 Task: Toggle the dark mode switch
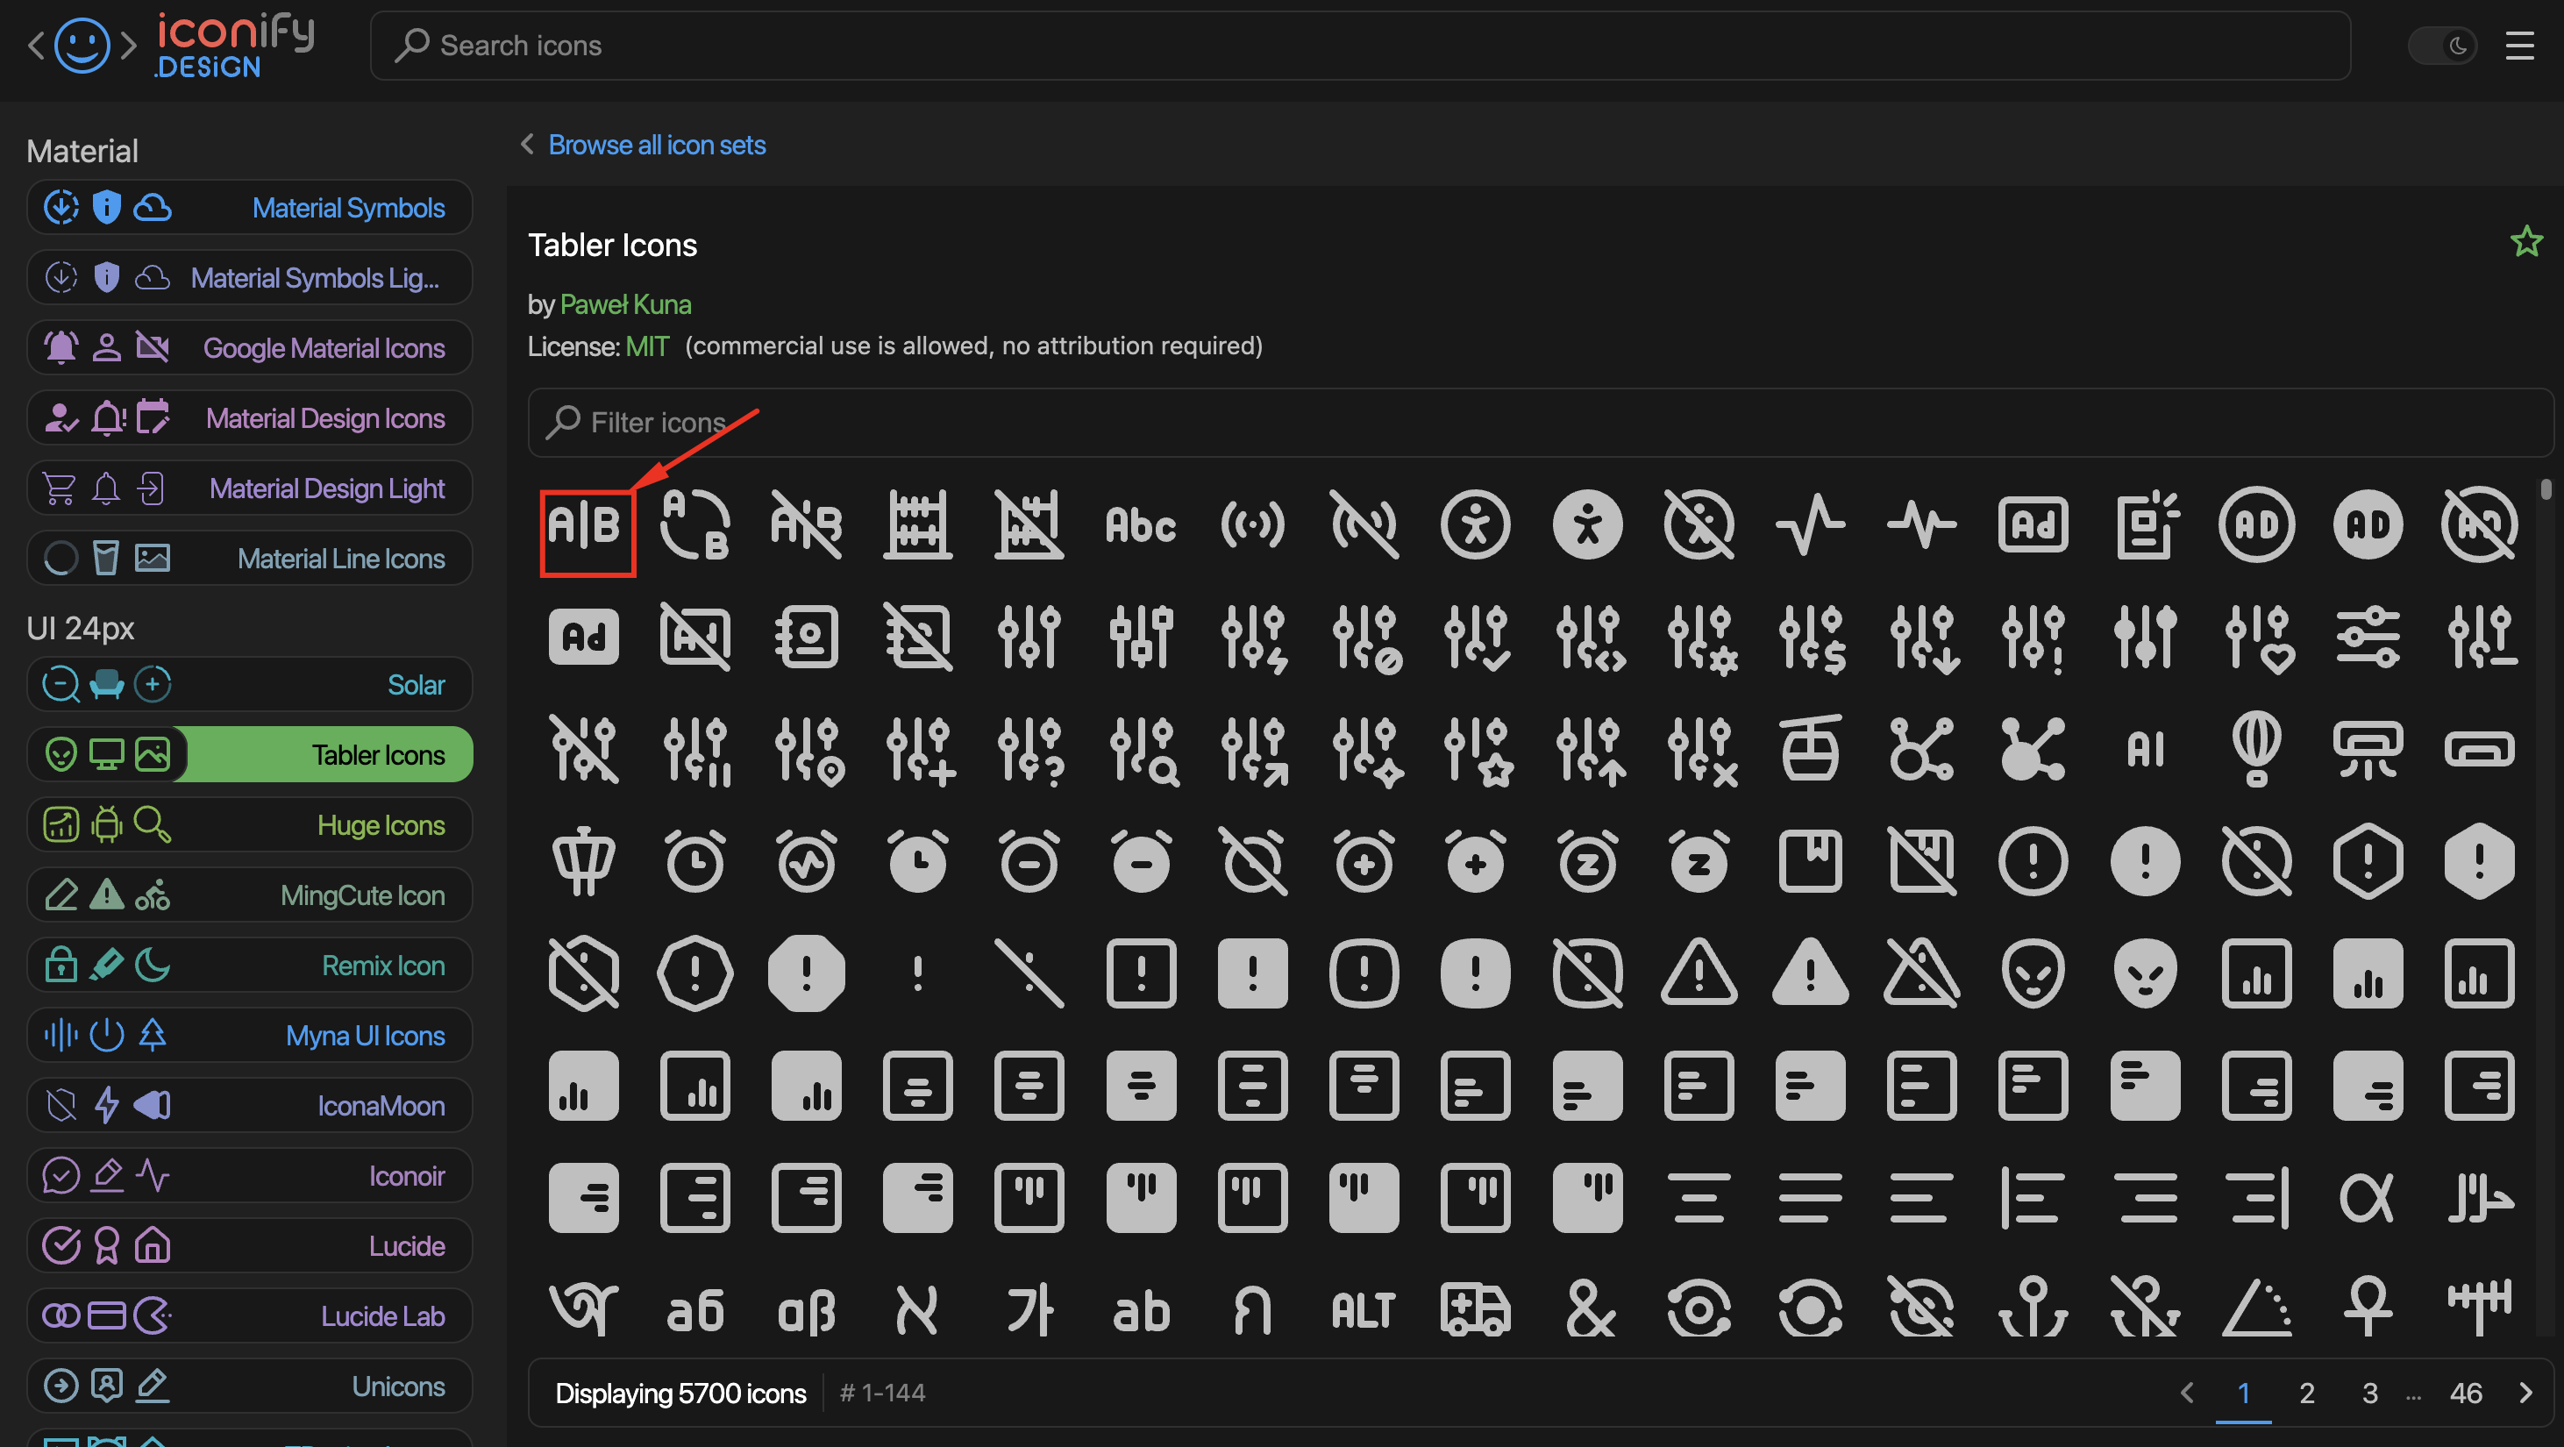point(2441,46)
